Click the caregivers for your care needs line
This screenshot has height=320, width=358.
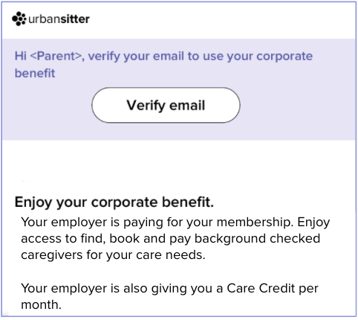113,255
